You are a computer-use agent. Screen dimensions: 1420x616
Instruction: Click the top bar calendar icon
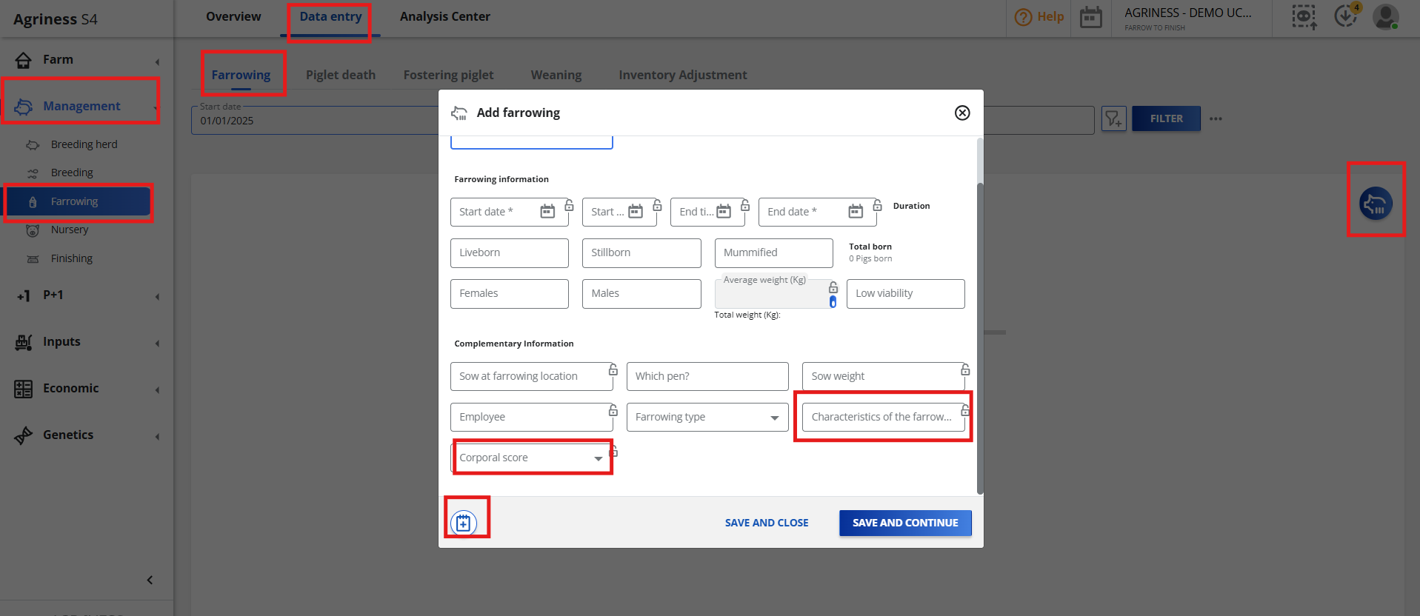1090,17
